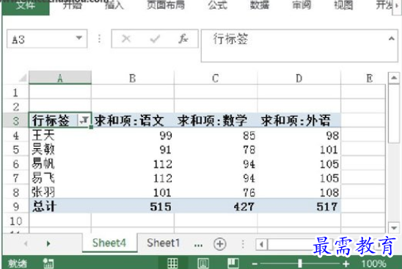
Task: Select the cell with name 张羽
Action: pyautogui.click(x=60, y=192)
